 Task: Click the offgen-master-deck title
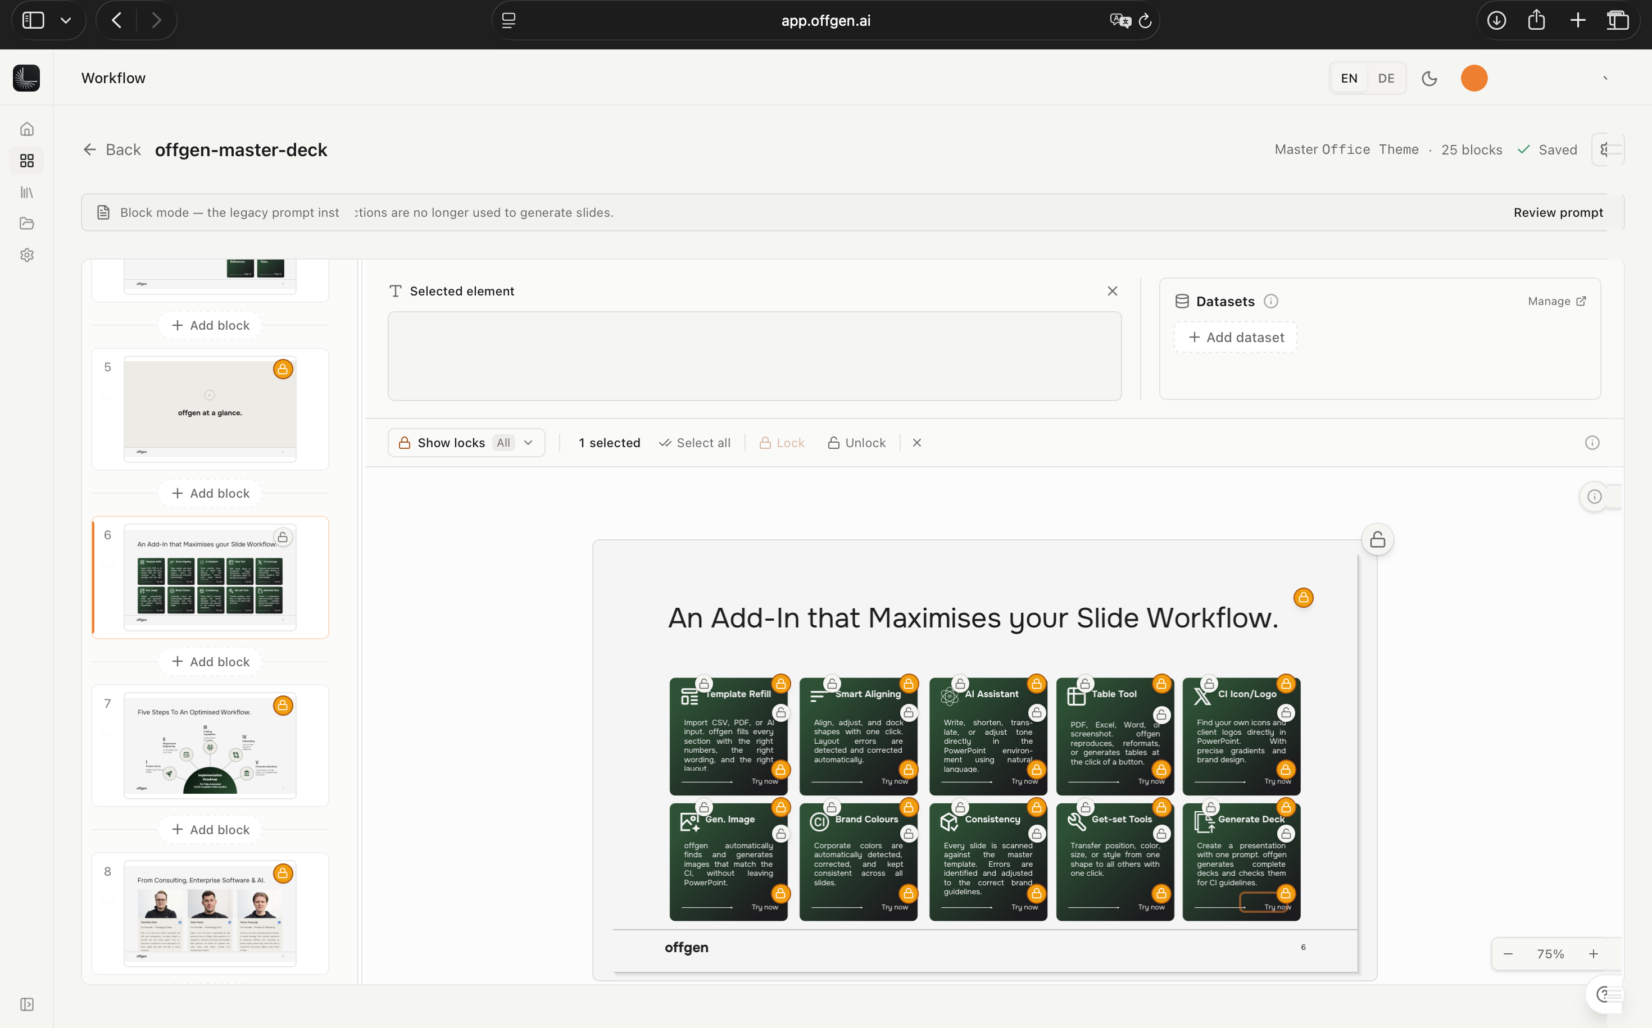240,149
